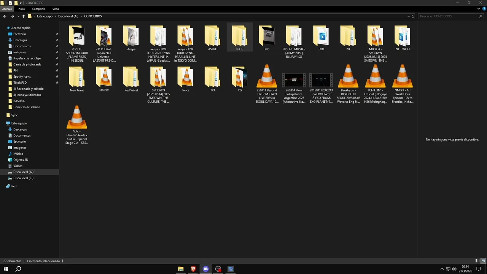Open the quick access toolbar customize dropdown

21,3
